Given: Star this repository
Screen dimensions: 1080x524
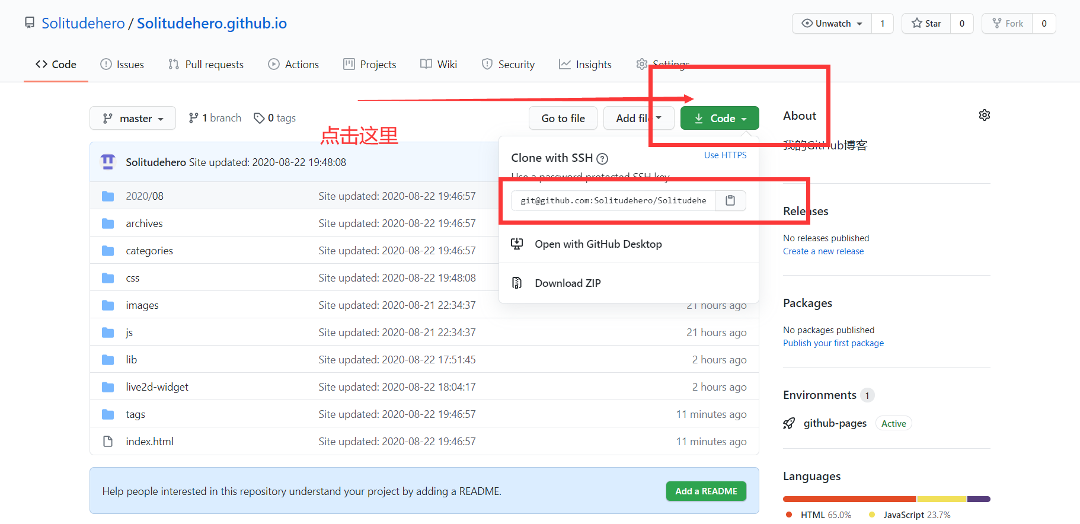Looking at the screenshot, I should click(x=926, y=24).
